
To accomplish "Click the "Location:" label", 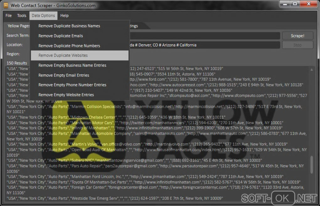I will click(x=15, y=45).
